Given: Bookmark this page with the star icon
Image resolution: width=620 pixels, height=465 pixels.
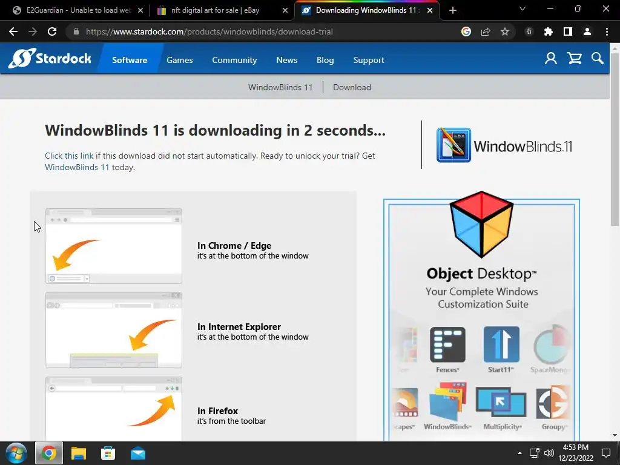Looking at the screenshot, I should [505, 31].
